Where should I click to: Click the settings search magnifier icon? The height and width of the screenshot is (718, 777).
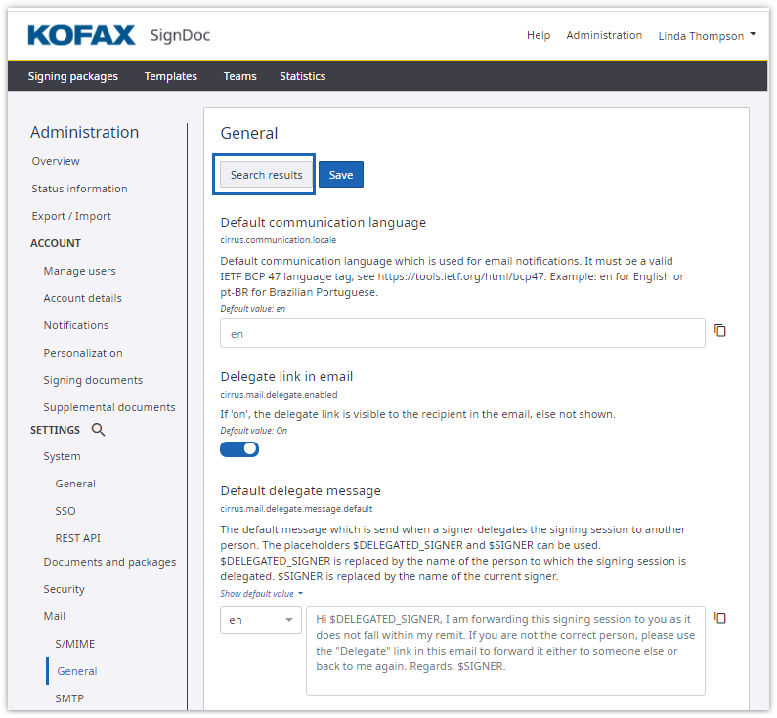[98, 430]
